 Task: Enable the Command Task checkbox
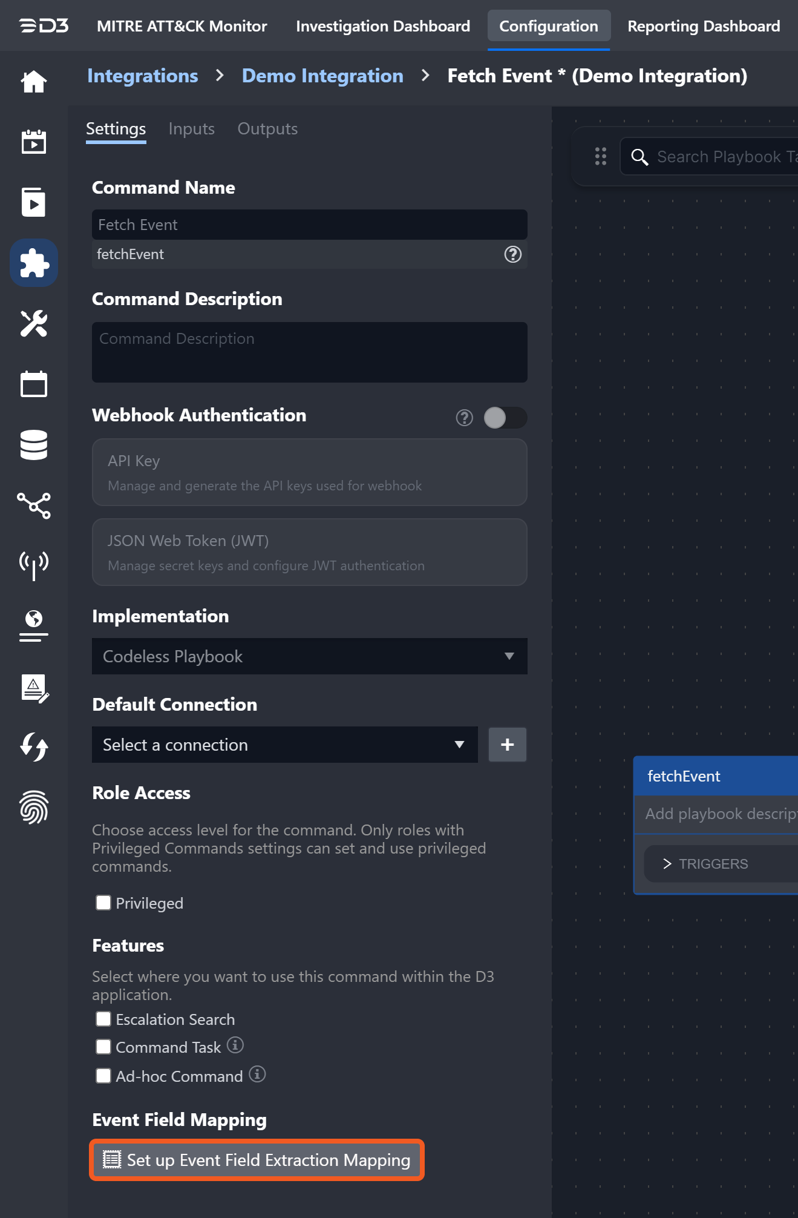pyautogui.click(x=103, y=1047)
